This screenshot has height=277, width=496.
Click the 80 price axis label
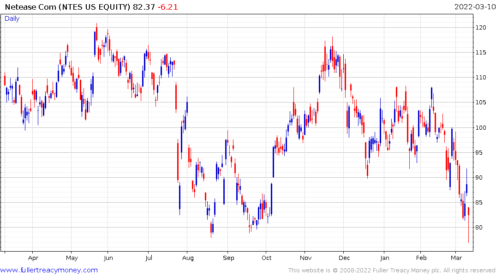click(x=479, y=228)
